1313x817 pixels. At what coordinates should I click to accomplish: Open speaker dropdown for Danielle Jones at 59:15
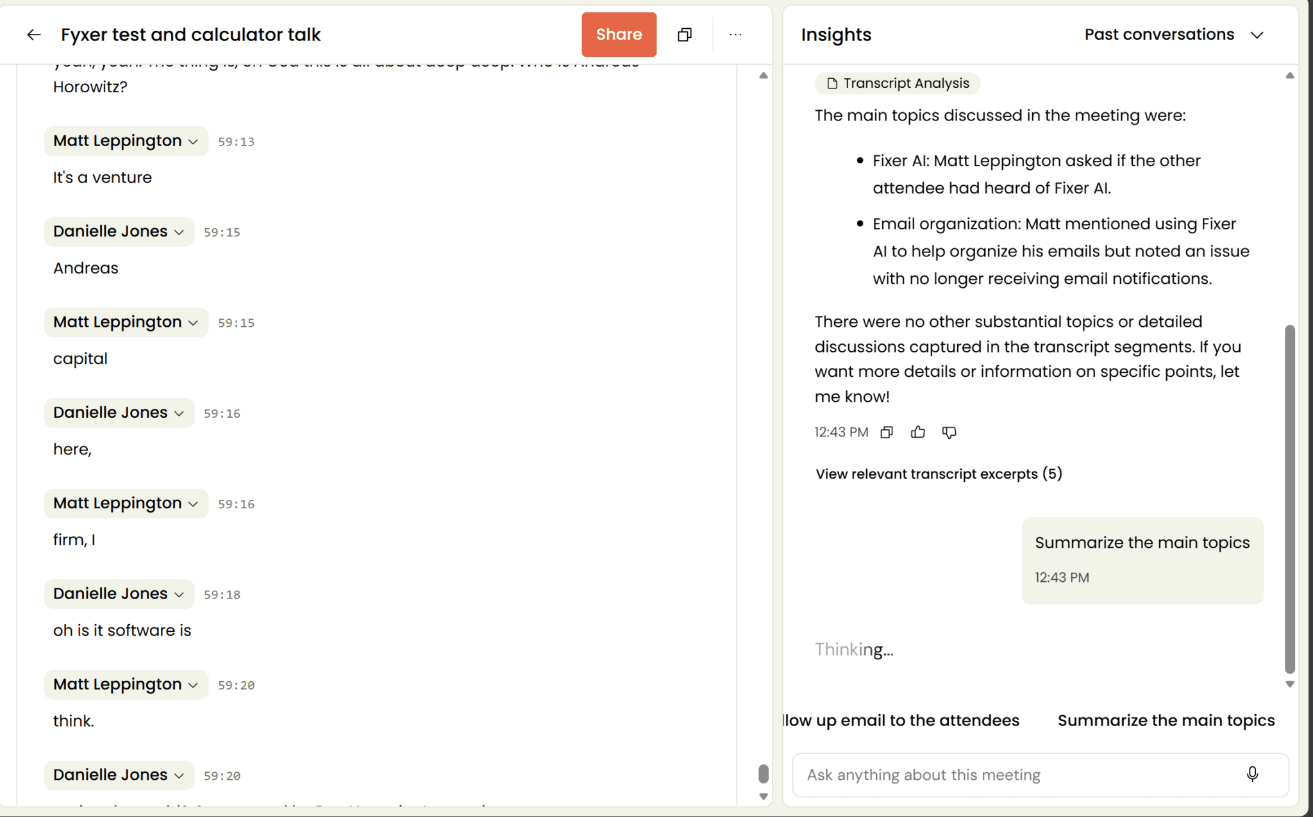click(119, 231)
